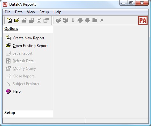Click the Save Report option
The width and height of the screenshot is (151, 126).
(x=23, y=53)
